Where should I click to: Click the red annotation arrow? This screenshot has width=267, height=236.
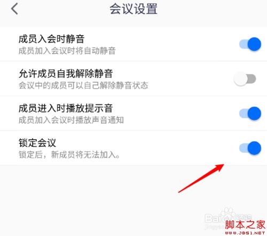pyautogui.click(x=201, y=178)
